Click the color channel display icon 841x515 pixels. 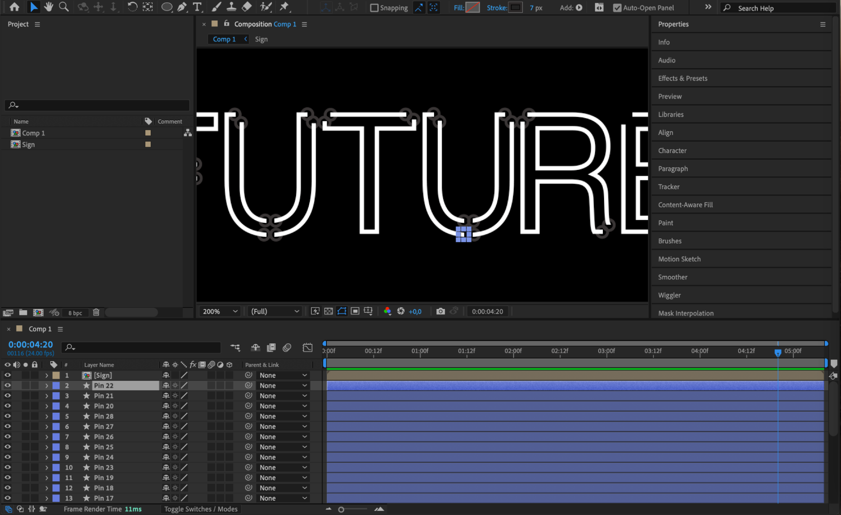tap(387, 311)
